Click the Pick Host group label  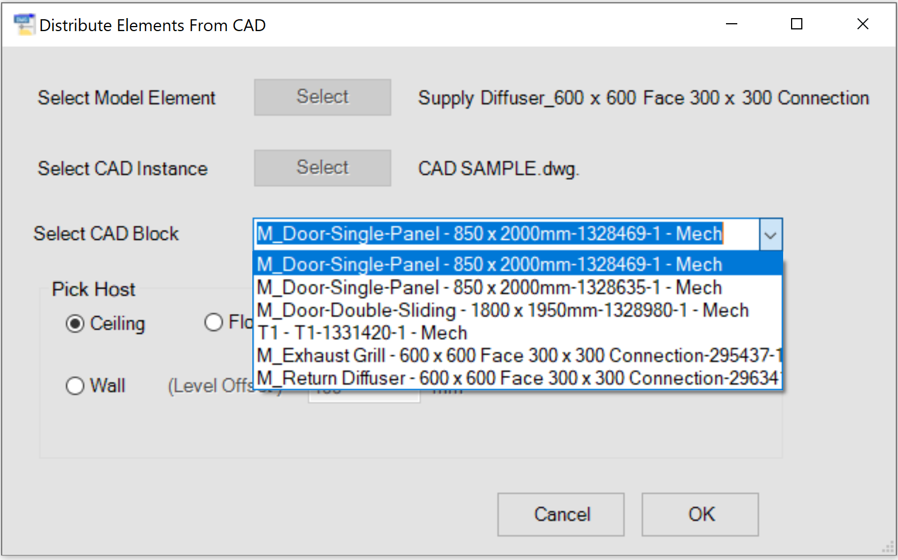(94, 289)
